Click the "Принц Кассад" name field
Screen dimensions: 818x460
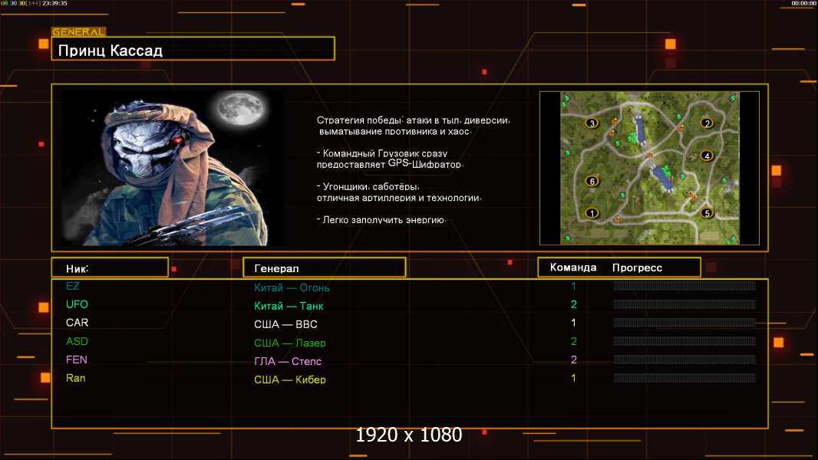coord(193,50)
